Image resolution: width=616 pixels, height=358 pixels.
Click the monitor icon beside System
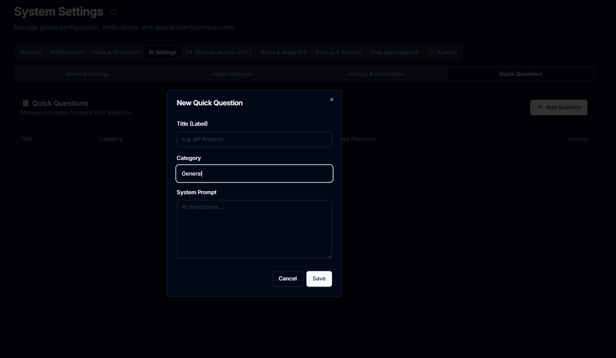[x=431, y=52]
